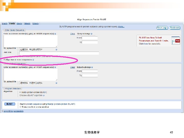Click the Query subrange To field

coord(90,42)
